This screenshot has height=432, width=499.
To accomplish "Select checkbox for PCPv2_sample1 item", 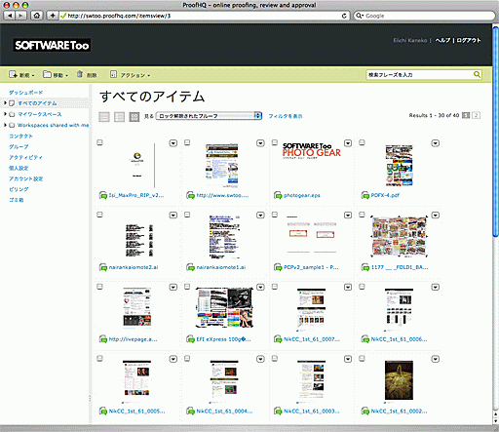I will [275, 215].
